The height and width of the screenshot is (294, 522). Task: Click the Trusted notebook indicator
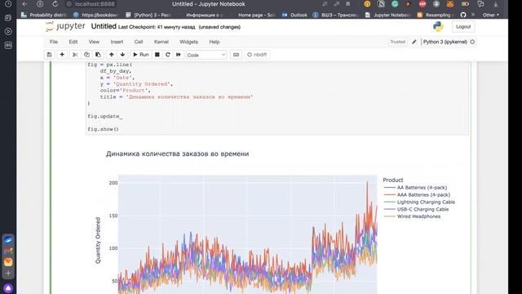coord(397,42)
